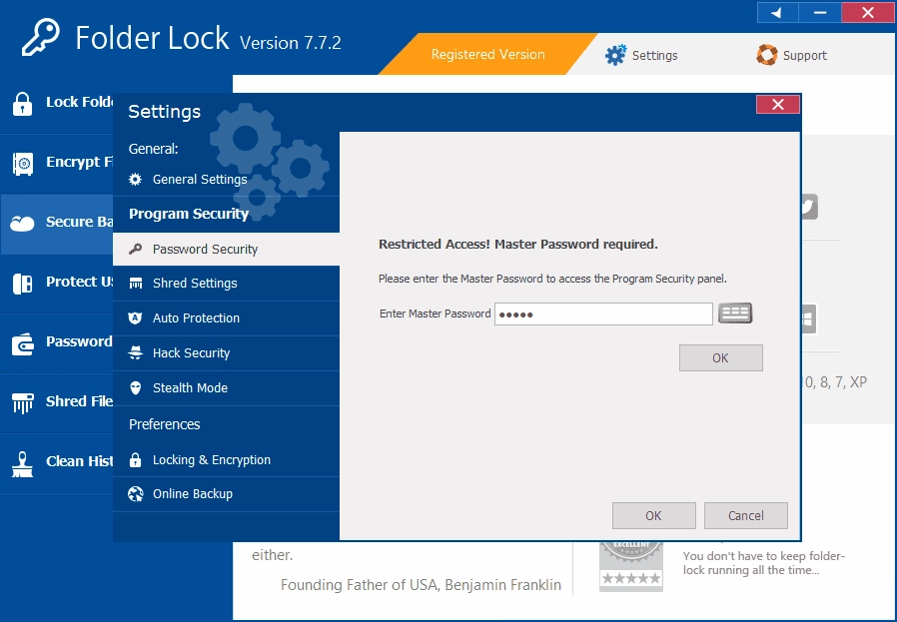This screenshot has width=897, height=622.
Task: Click the Support lifebuoy icon
Action: tap(766, 55)
